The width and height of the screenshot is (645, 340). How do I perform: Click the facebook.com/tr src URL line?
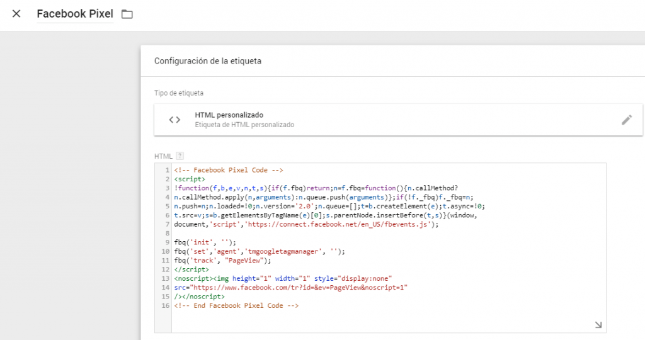click(291, 287)
